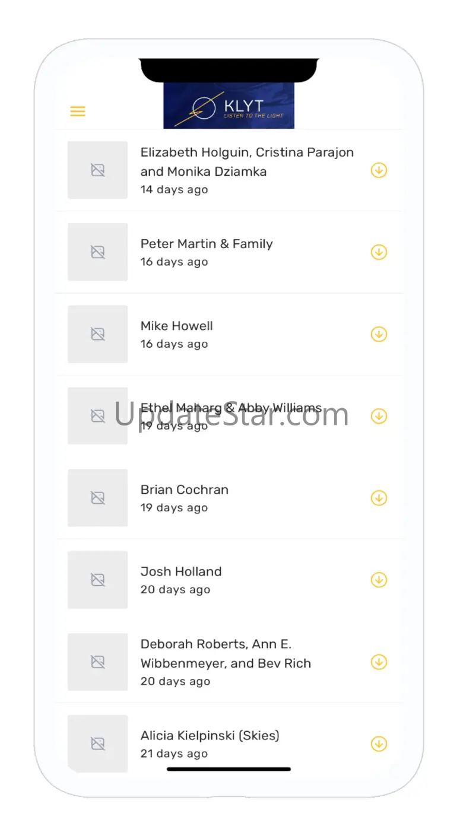Image resolution: width=463 pixels, height=823 pixels.
Task: Download the Peter Martin & Family episode
Action: (x=379, y=252)
